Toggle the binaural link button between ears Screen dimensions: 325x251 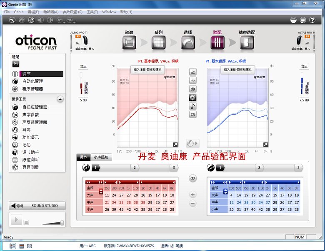click(x=192, y=177)
